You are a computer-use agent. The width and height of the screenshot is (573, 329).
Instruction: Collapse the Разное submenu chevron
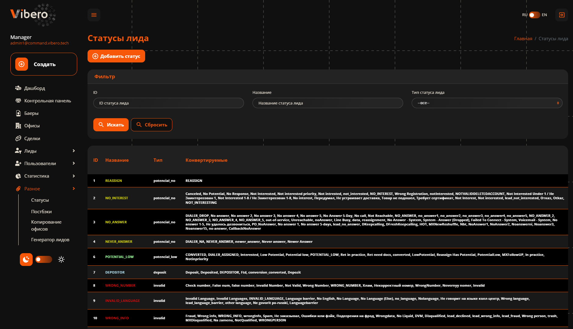(74, 189)
